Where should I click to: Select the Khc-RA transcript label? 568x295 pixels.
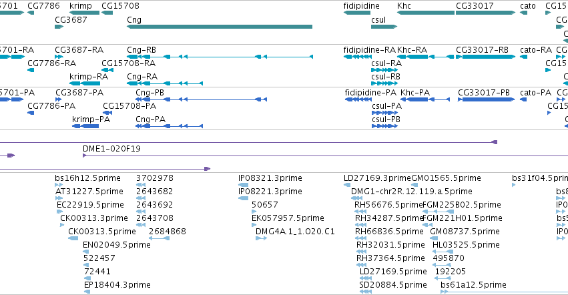coord(412,49)
